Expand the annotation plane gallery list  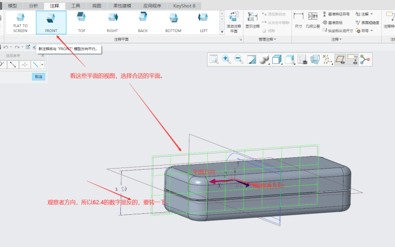pos(222,31)
